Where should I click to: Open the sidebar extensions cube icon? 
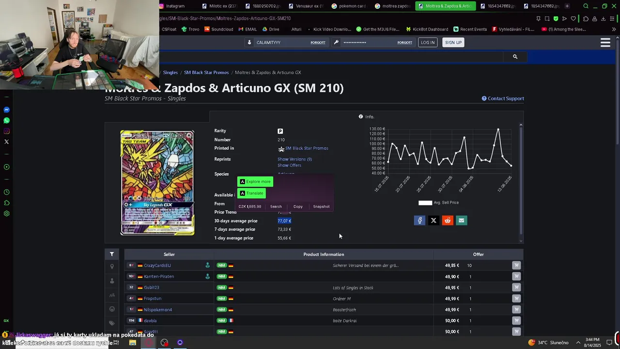click(x=7, y=203)
